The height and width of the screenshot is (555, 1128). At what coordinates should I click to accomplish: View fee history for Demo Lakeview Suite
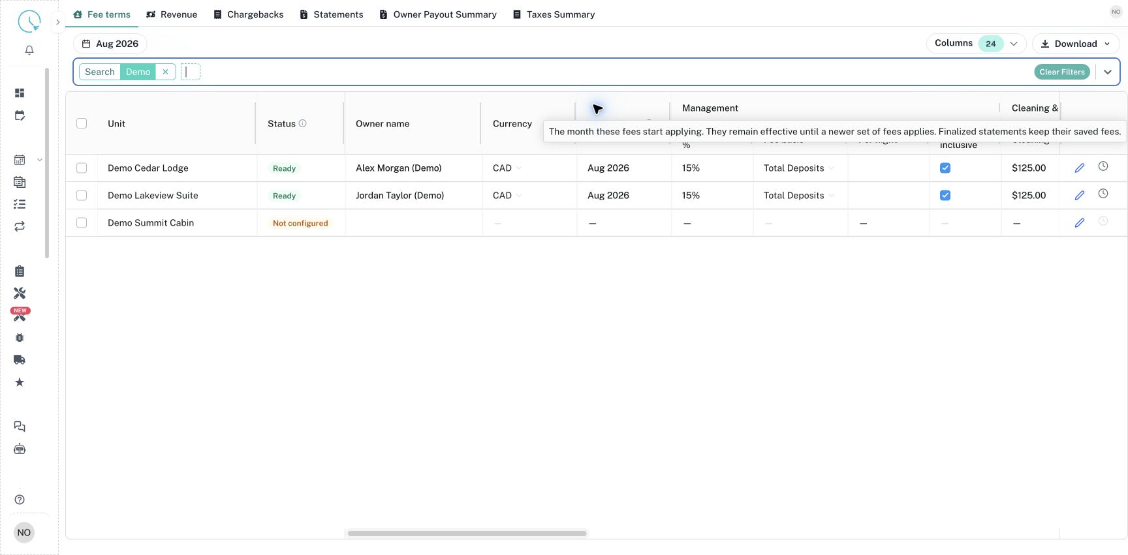coord(1103,194)
